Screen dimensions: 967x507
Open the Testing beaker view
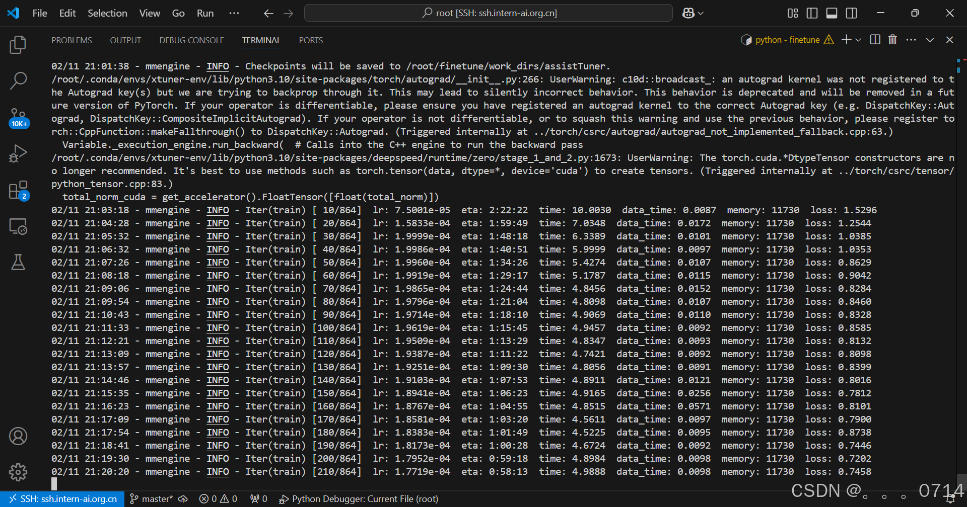[x=18, y=262]
